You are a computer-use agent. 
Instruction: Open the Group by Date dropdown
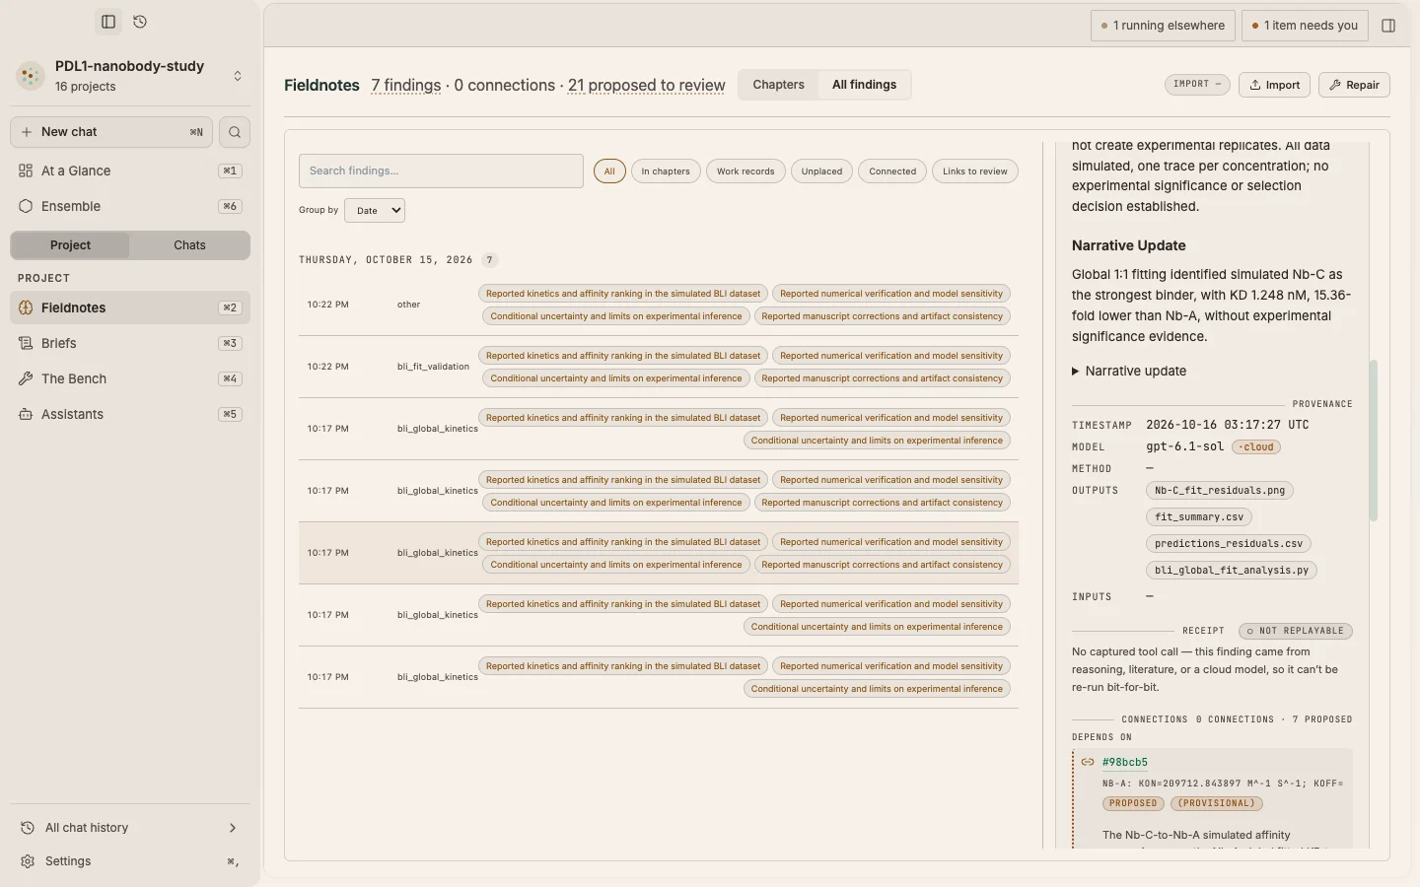click(x=375, y=210)
